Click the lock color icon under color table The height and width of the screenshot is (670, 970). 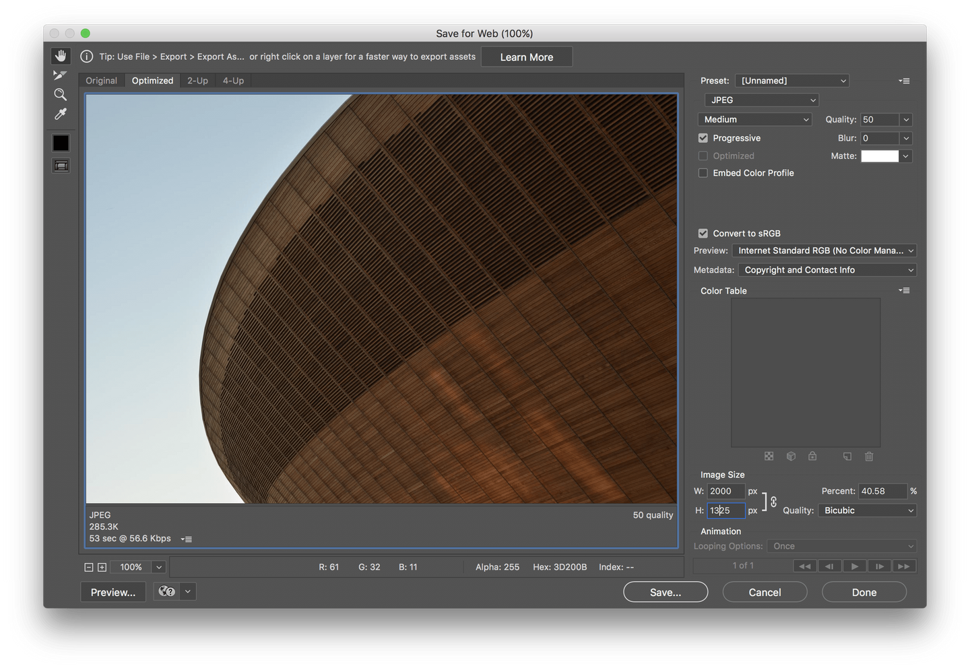(812, 457)
